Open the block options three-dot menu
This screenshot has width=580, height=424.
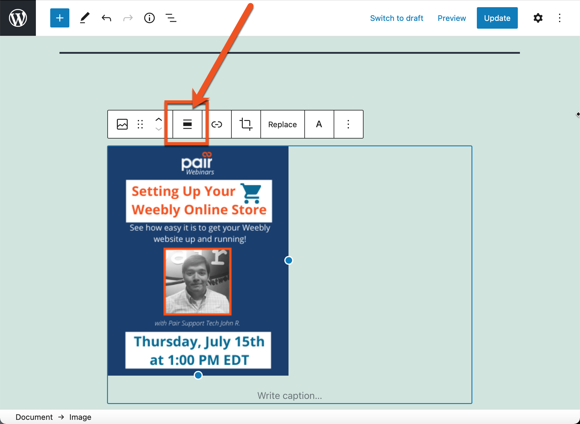[x=349, y=124]
